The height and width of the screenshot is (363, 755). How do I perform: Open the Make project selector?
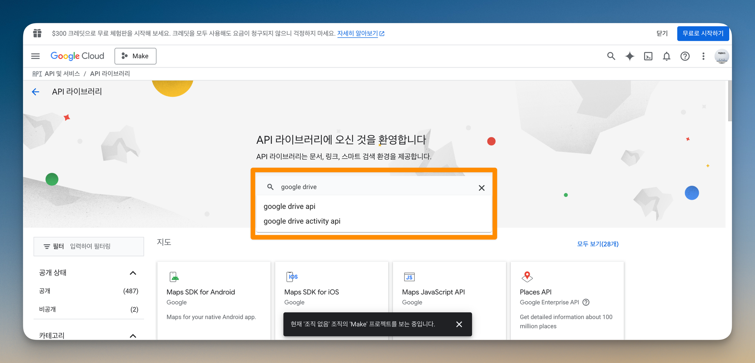tap(135, 56)
